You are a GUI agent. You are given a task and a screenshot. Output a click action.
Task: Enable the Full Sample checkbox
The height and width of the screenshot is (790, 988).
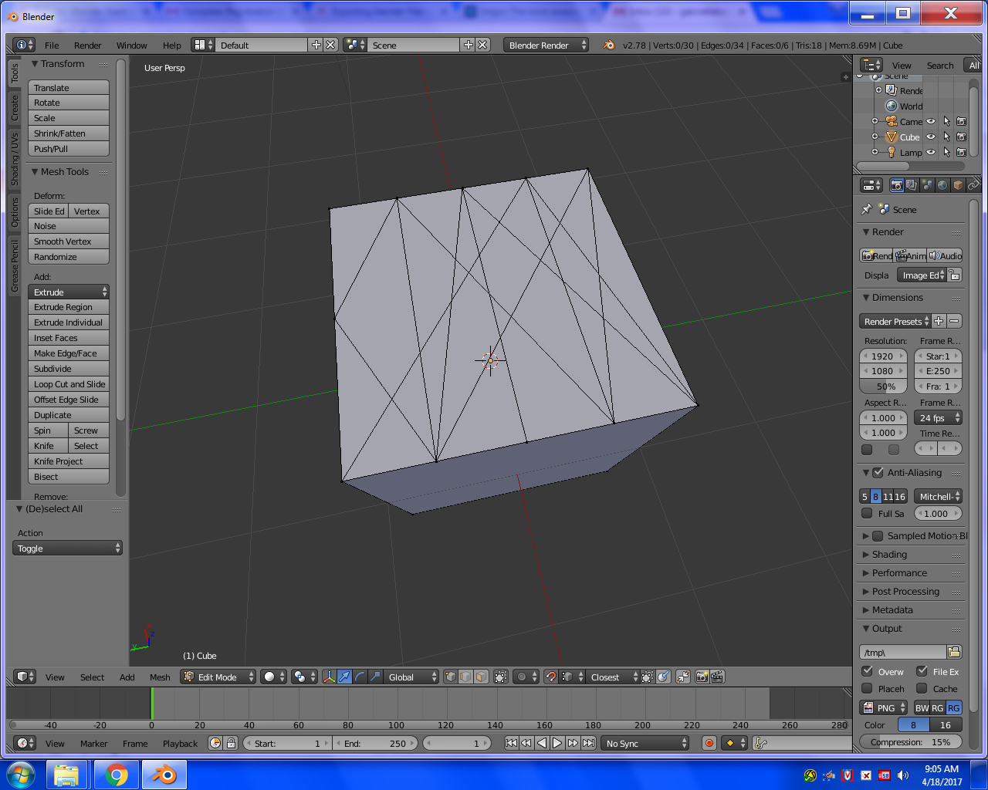[867, 513]
